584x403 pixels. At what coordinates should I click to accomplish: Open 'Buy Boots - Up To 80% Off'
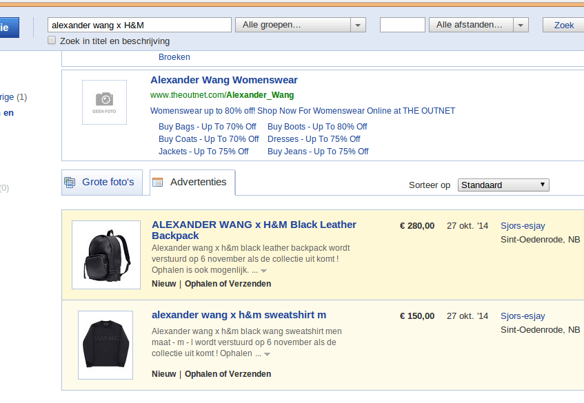pos(317,127)
